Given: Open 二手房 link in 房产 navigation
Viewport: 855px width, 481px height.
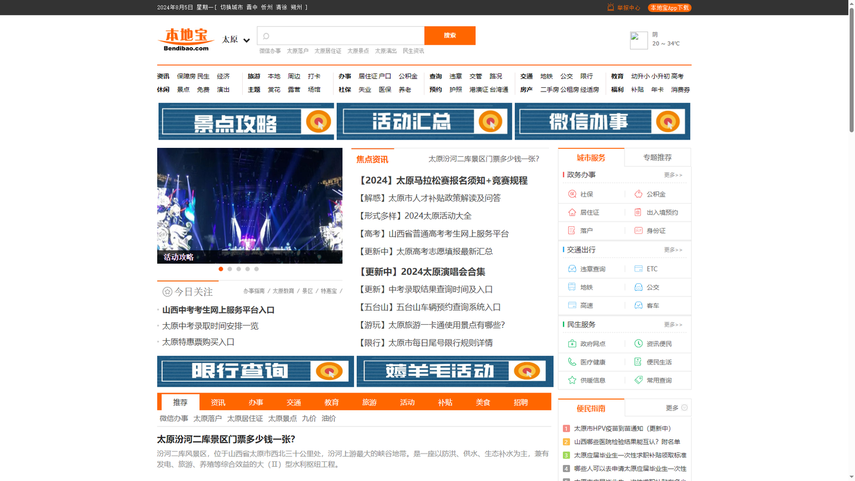Looking at the screenshot, I should (550, 90).
